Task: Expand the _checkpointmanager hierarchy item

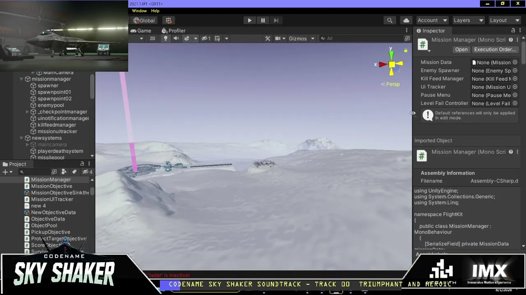Action: click(x=27, y=112)
